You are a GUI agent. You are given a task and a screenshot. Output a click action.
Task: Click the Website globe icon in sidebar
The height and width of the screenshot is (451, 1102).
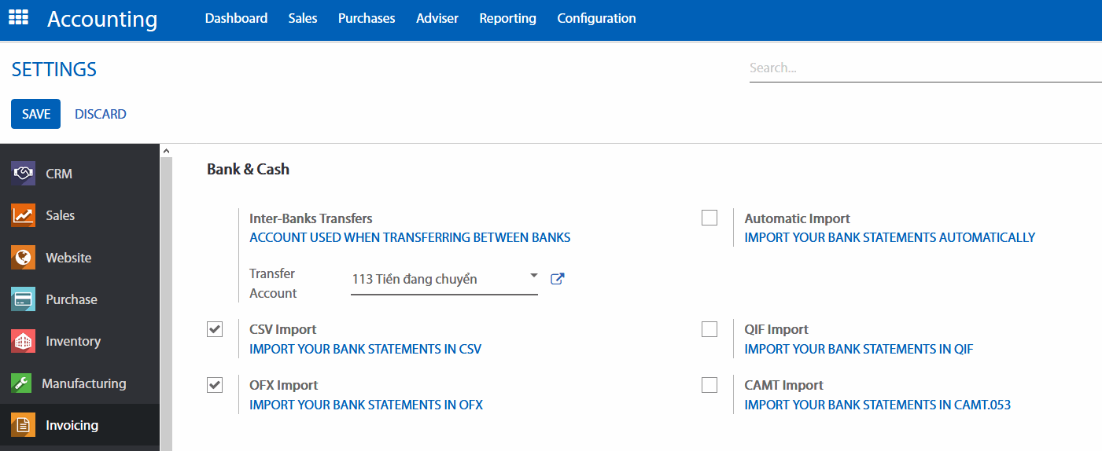24,258
